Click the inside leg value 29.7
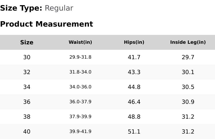The width and height of the screenshot is (215, 139). [x=188, y=57]
